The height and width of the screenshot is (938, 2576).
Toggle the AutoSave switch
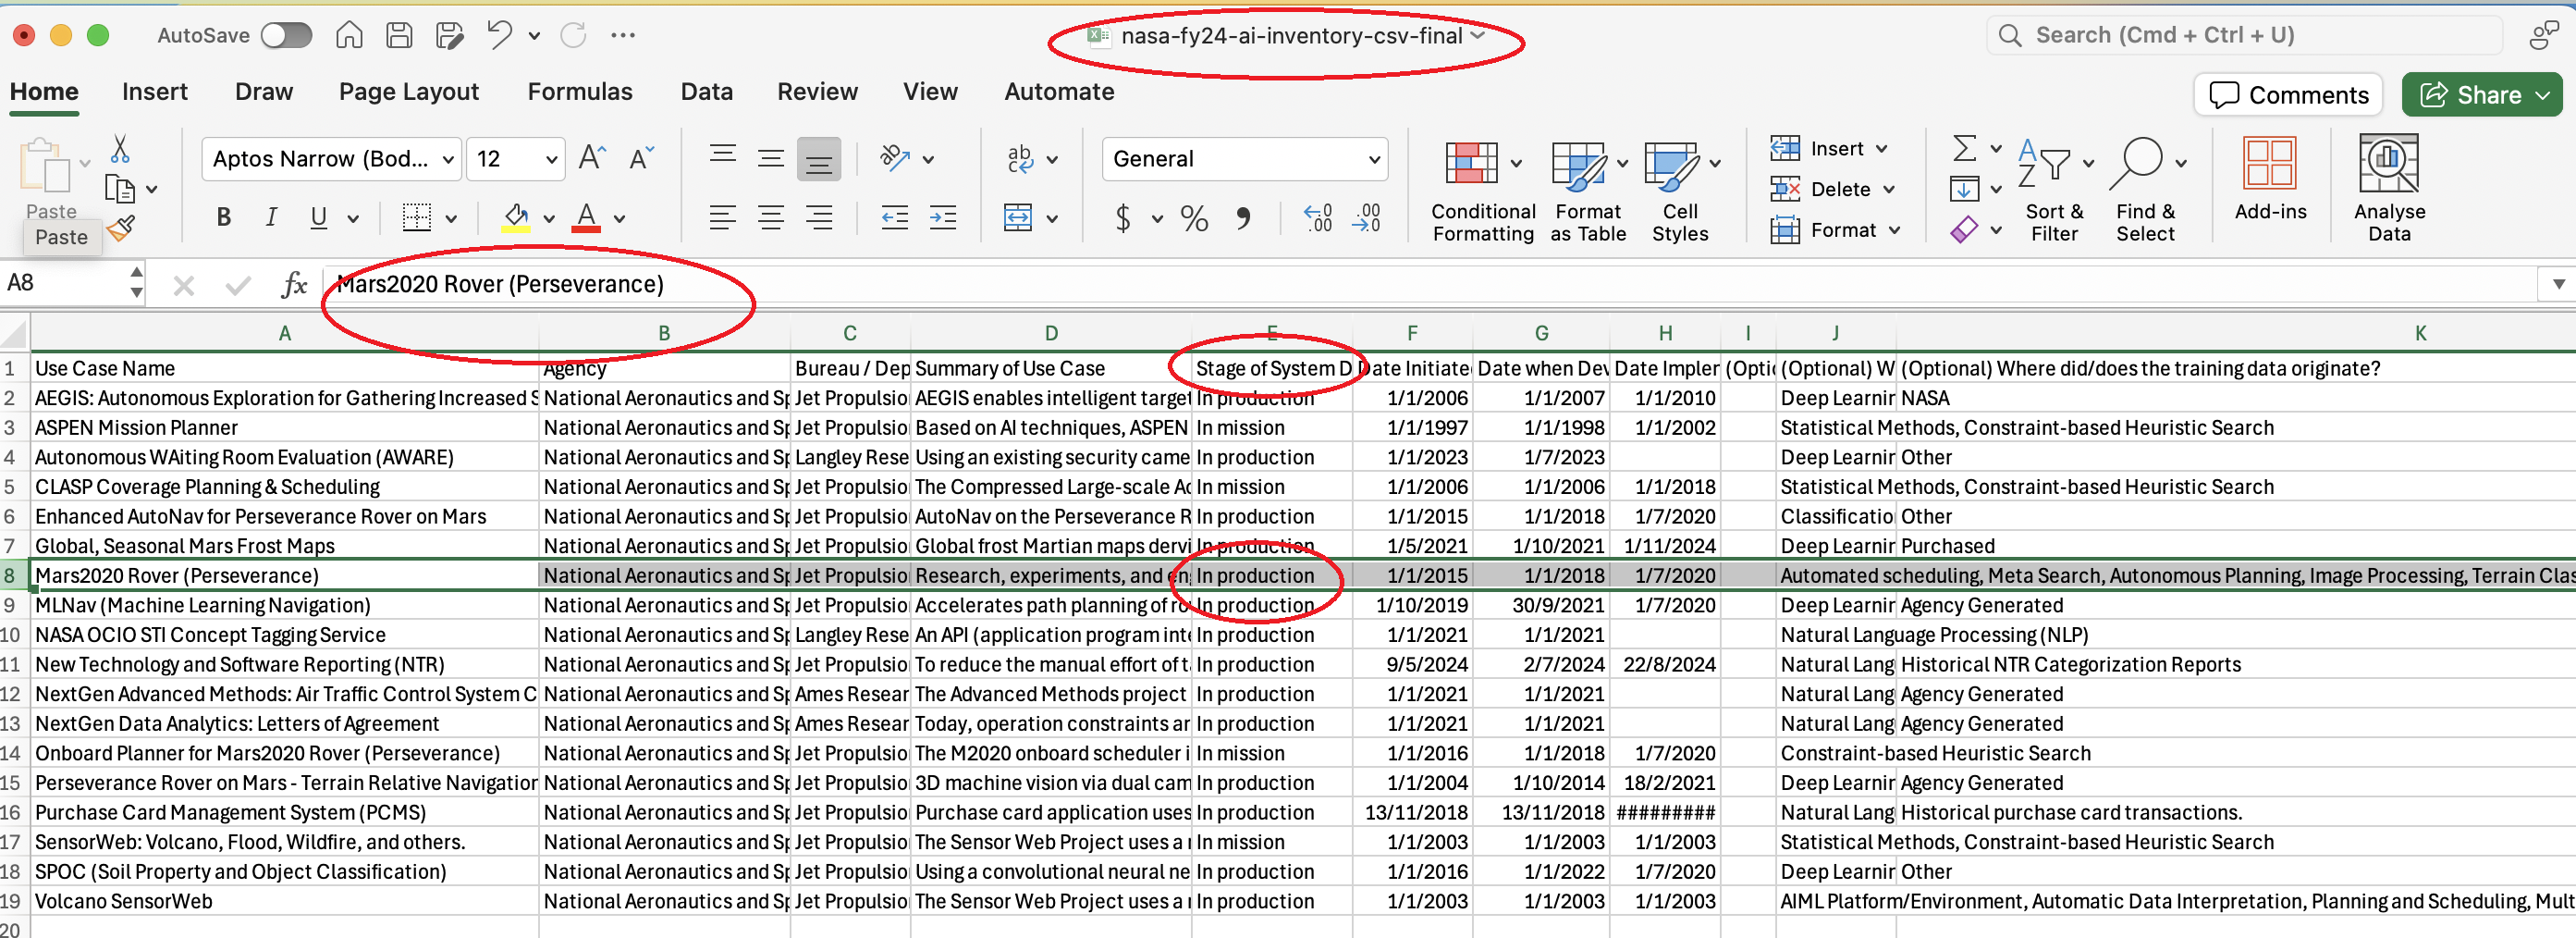click(x=286, y=36)
